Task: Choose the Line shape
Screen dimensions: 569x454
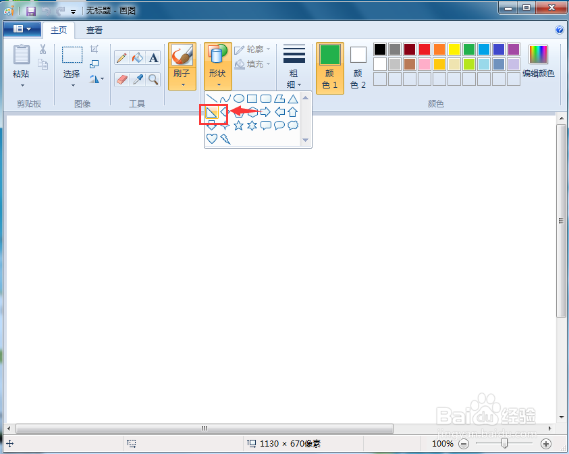Action: (x=211, y=99)
